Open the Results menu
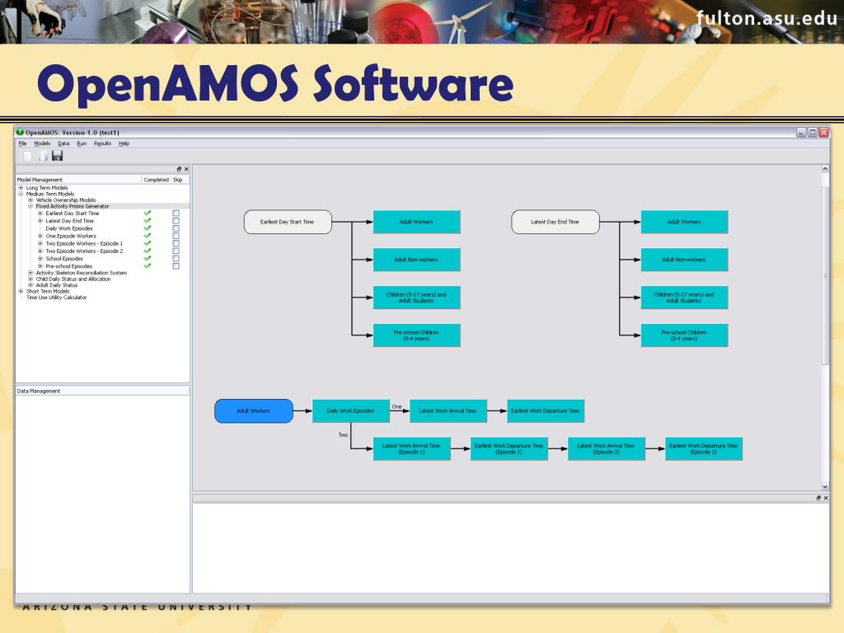The image size is (844, 633). (x=102, y=143)
